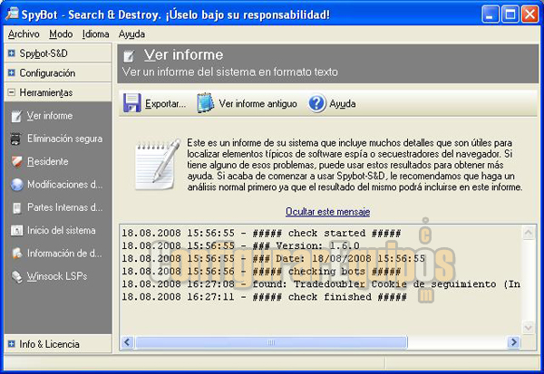This screenshot has height=374, width=544.
Task: Open the Idioma menu
Action: (x=95, y=34)
